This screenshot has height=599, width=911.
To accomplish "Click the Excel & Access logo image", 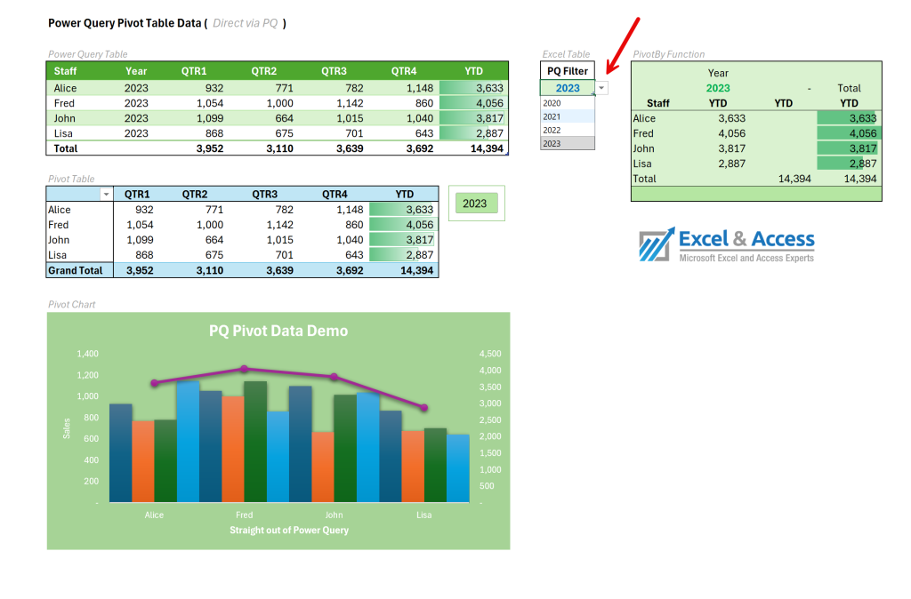I will tap(726, 245).
